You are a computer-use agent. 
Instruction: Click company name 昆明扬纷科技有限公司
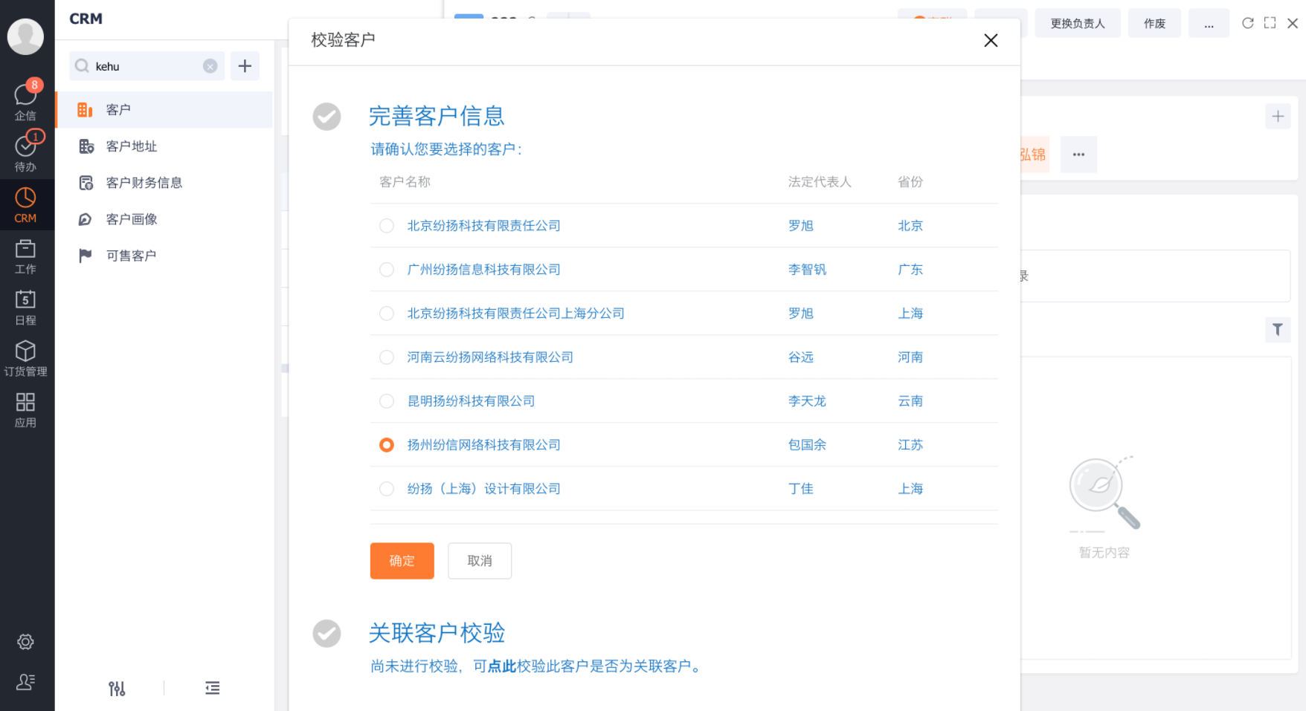[x=472, y=401]
